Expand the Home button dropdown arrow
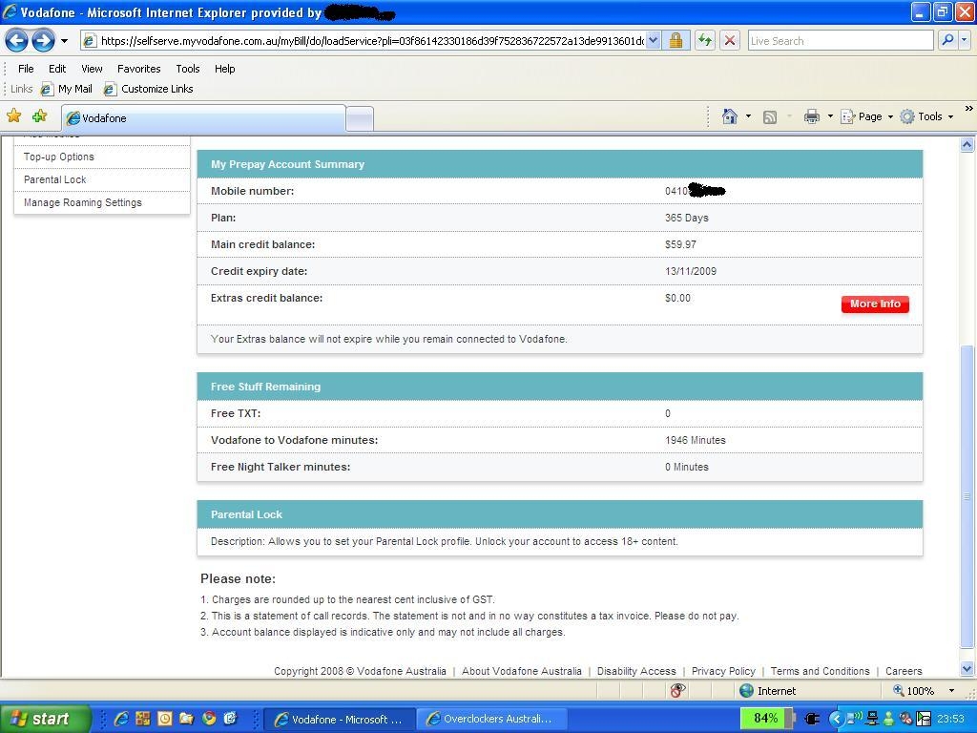This screenshot has height=733, width=977. point(748,116)
